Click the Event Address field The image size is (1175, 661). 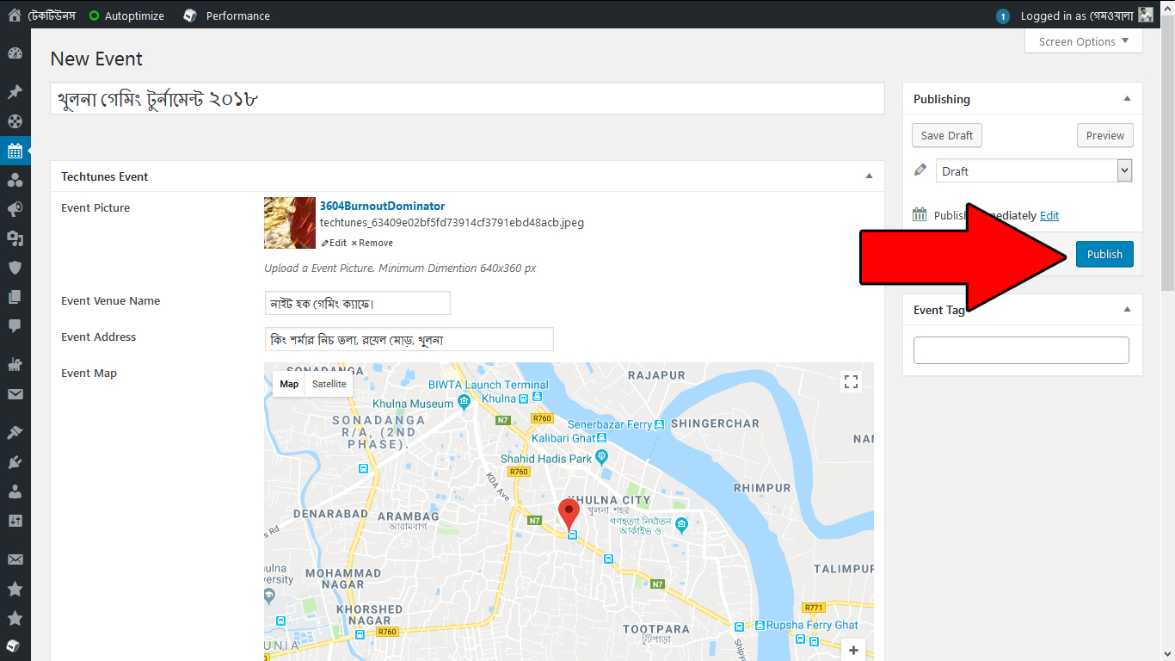tap(409, 339)
